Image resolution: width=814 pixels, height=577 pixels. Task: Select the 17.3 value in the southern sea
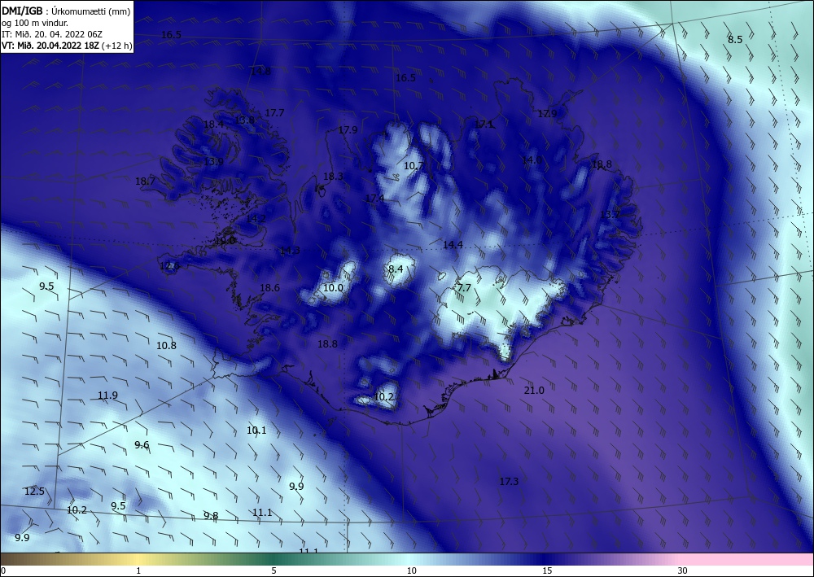(509, 482)
